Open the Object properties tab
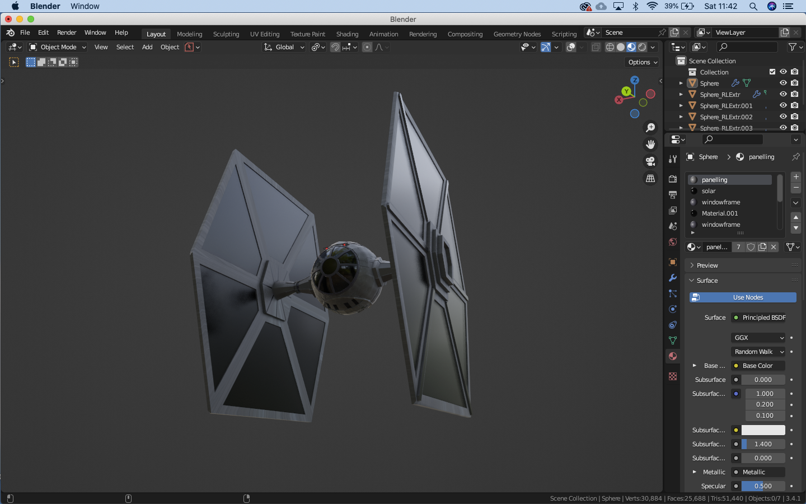806x504 pixels. click(673, 262)
